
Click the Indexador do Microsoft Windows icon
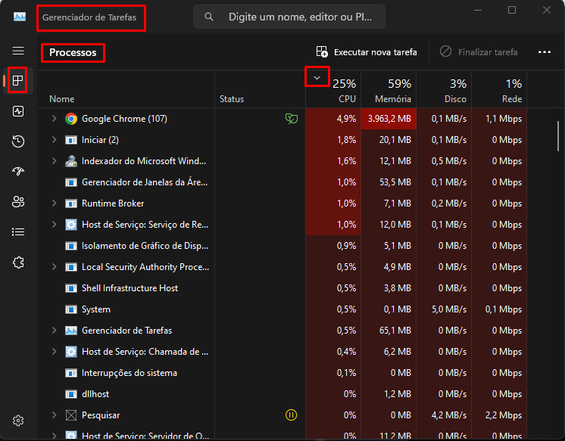point(71,161)
